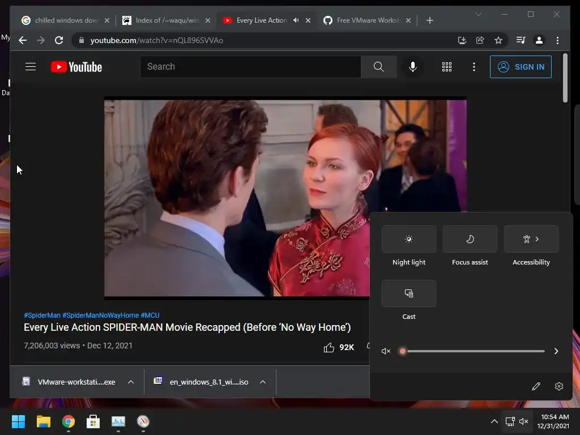Screen dimensions: 580x435
Task: Open the Windows Start menu
Action: click(18, 421)
